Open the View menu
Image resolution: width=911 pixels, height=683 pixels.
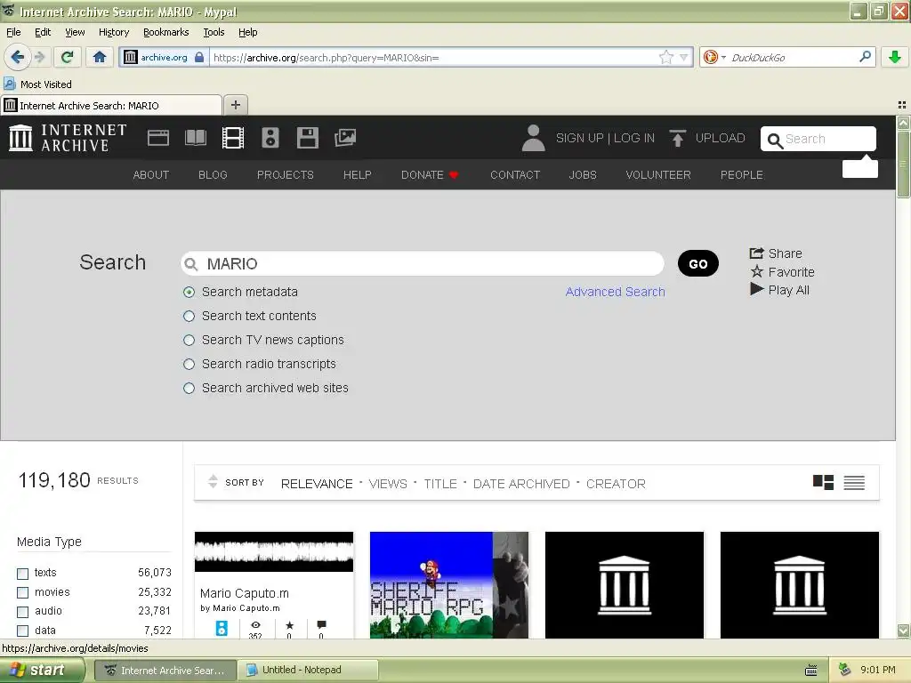pos(75,32)
